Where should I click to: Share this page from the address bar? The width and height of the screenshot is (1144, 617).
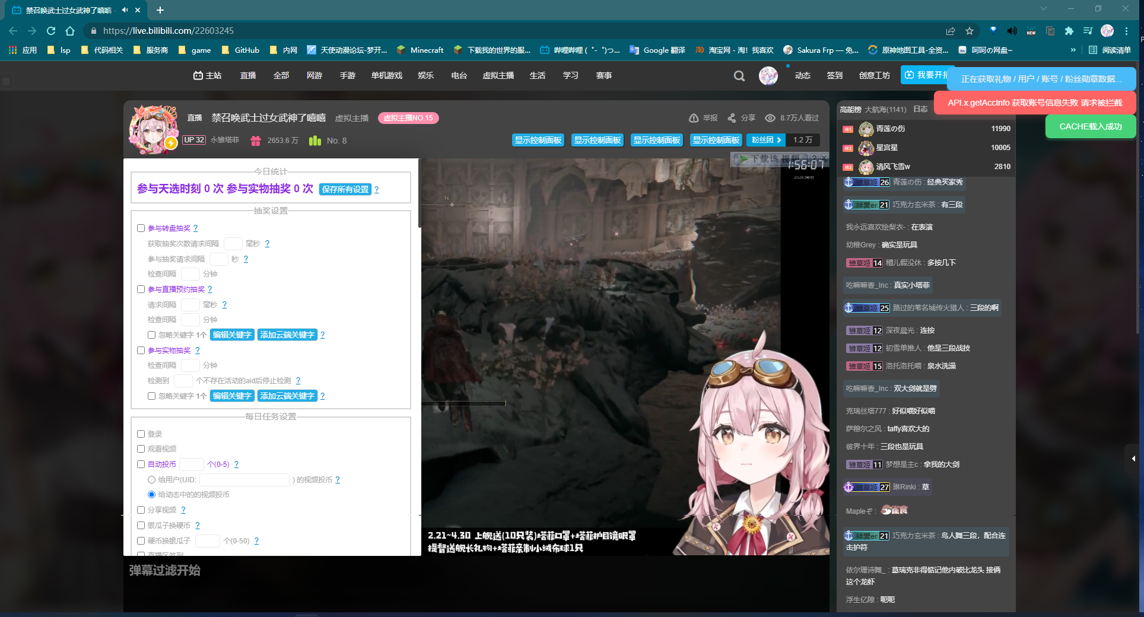click(x=951, y=31)
